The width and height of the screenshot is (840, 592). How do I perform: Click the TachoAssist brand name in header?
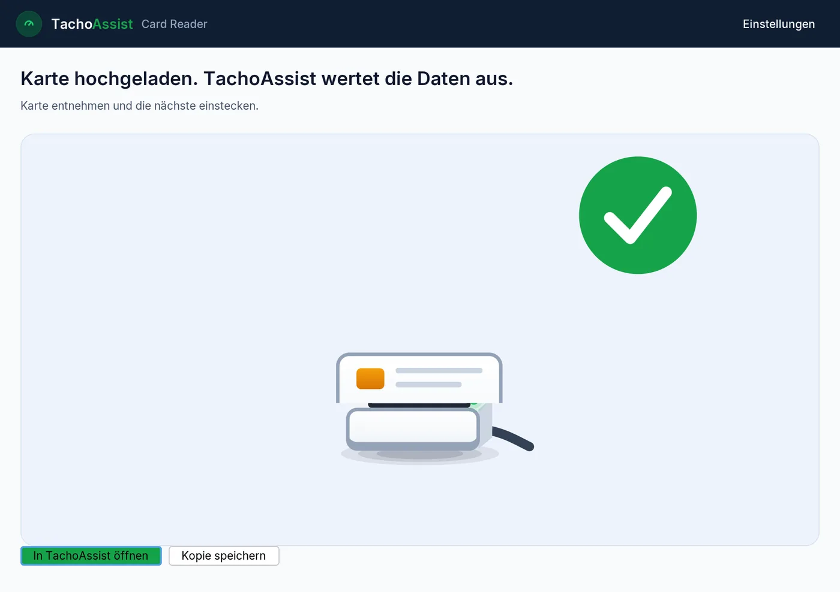[x=92, y=24]
